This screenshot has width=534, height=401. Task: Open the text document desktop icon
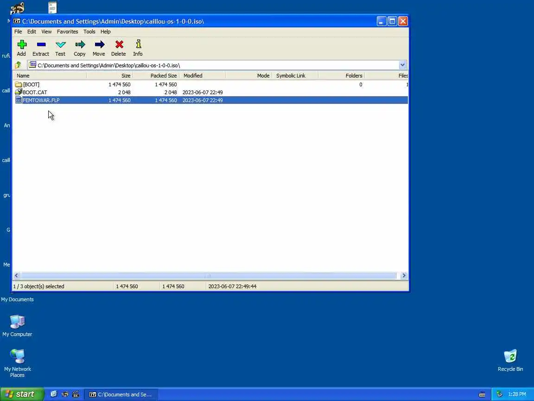[52, 7]
